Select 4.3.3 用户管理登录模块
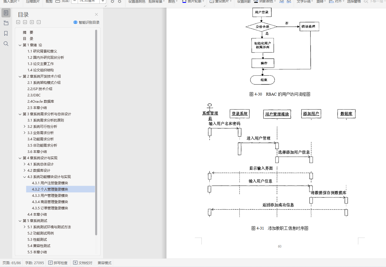Viewport: 386px width, 267px height. coord(50,196)
